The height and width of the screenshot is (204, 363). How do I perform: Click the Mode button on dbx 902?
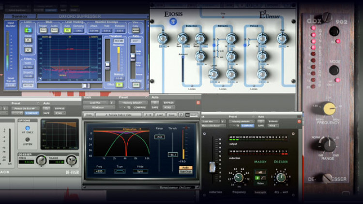pyautogui.click(x=334, y=70)
